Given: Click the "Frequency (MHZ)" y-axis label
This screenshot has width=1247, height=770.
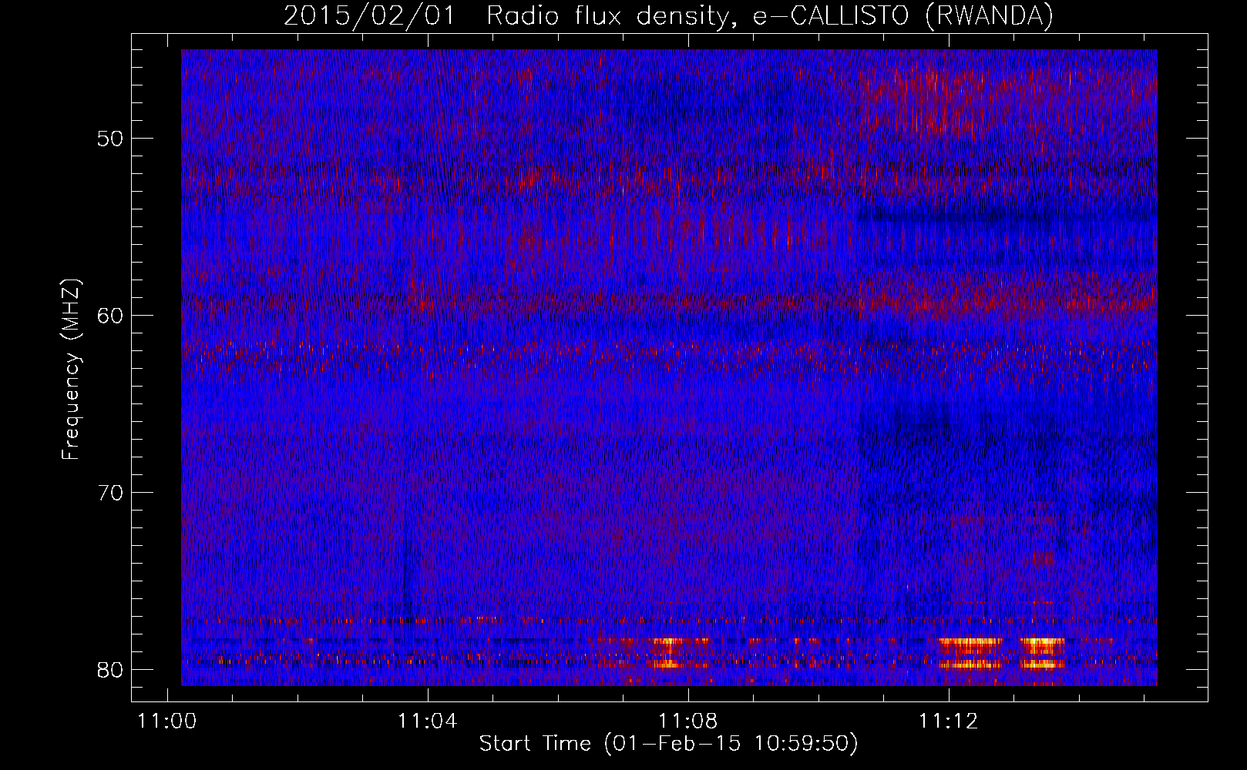Looking at the screenshot, I should 70,370.
